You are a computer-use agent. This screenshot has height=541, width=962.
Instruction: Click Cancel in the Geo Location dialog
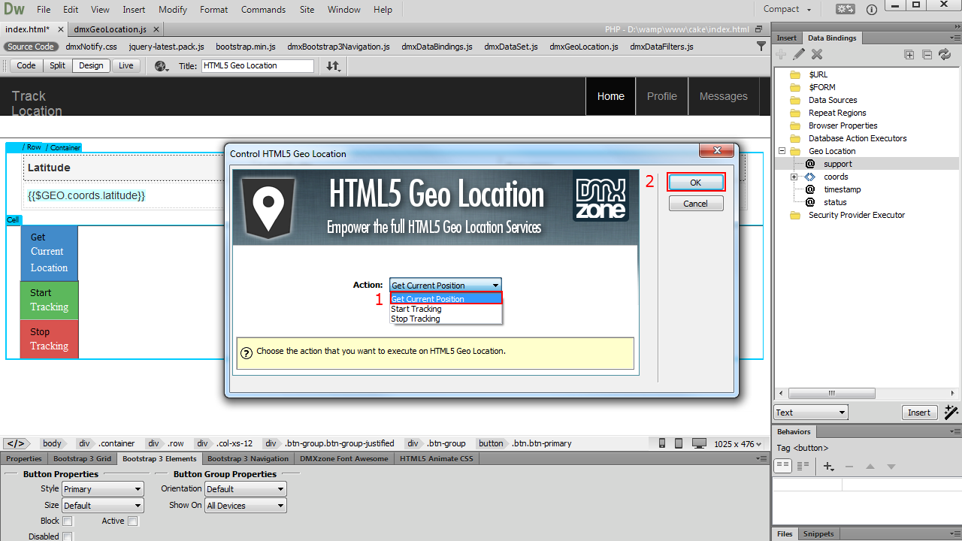(695, 204)
